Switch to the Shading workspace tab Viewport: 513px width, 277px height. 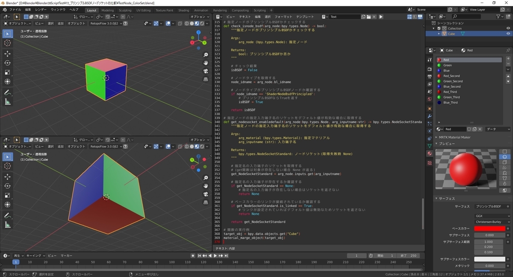click(x=183, y=10)
